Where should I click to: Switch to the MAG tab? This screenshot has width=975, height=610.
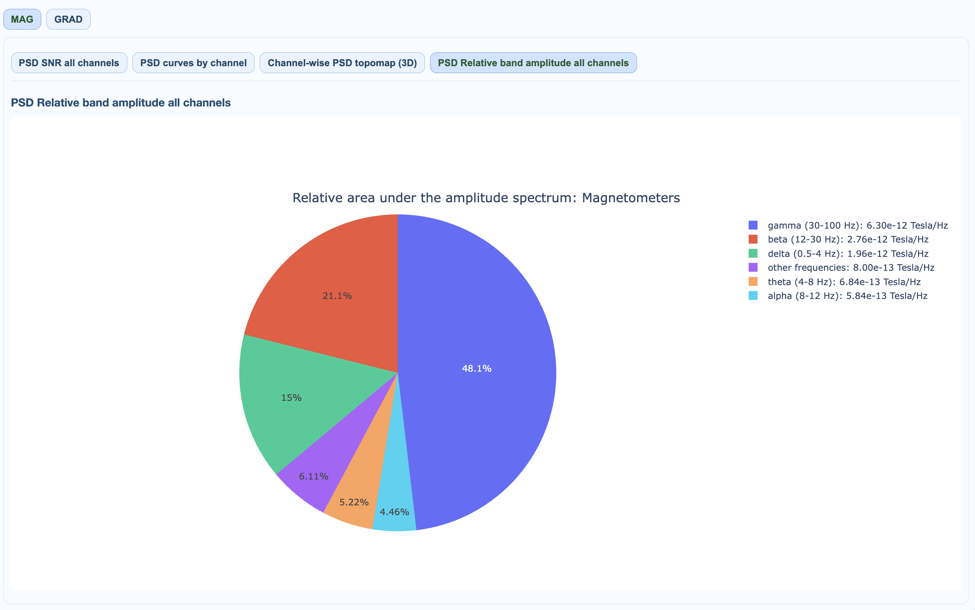(22, 19)
